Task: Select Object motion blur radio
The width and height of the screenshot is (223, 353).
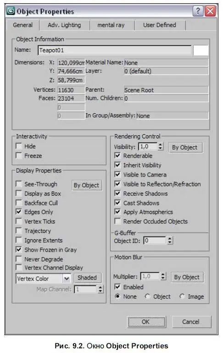Action: (x=147, y=296)
